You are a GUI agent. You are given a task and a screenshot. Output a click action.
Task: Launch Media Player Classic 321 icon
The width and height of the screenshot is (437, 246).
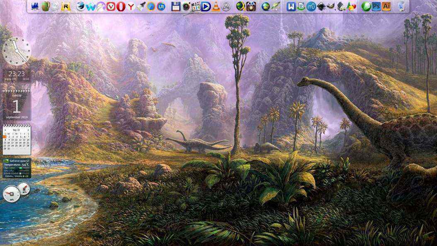tap(196, 7)
